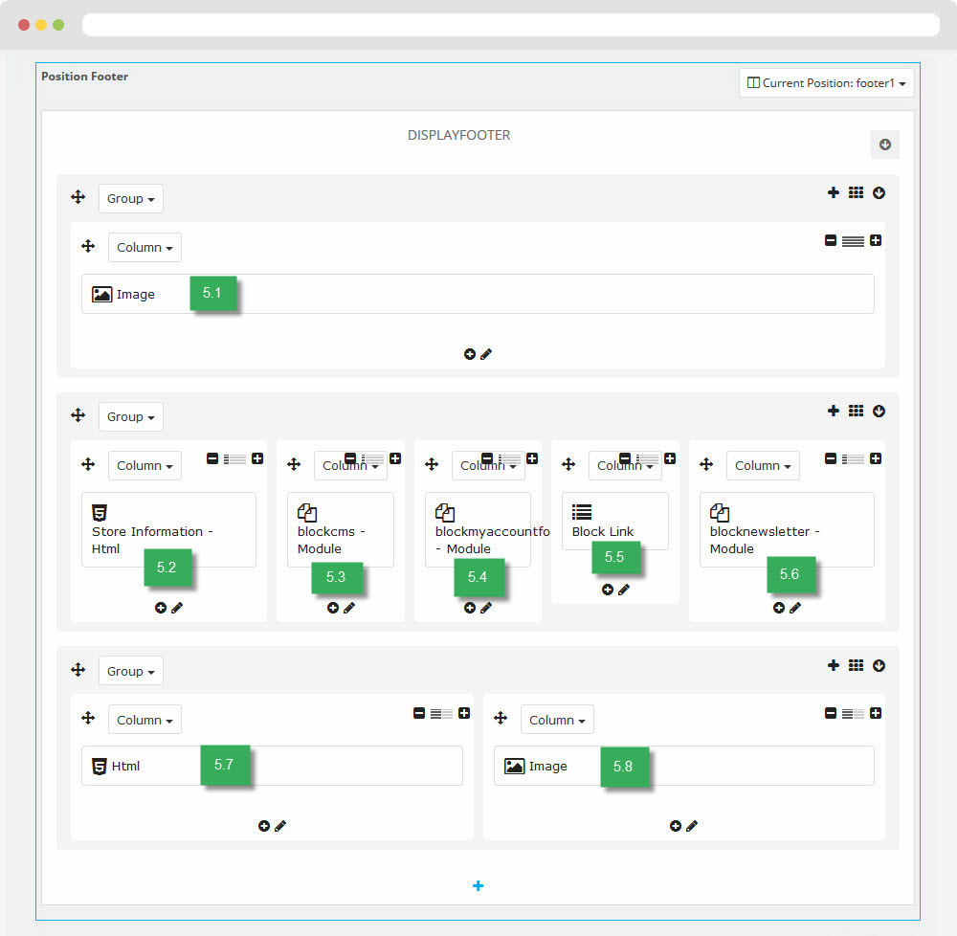Increase width of blocknewsletter column
Screen dimensions: 957x936
pyautogui.click(x=876, y=458)
